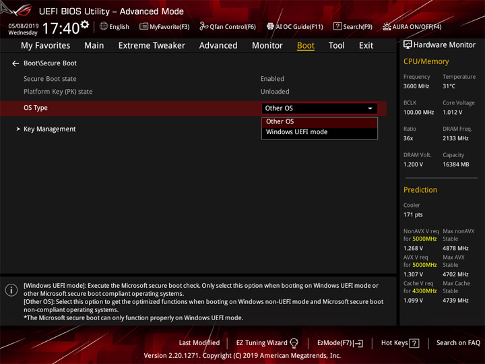Click the Prediction section title
Screen dimensions: 485x364
[x=420, y=189]
